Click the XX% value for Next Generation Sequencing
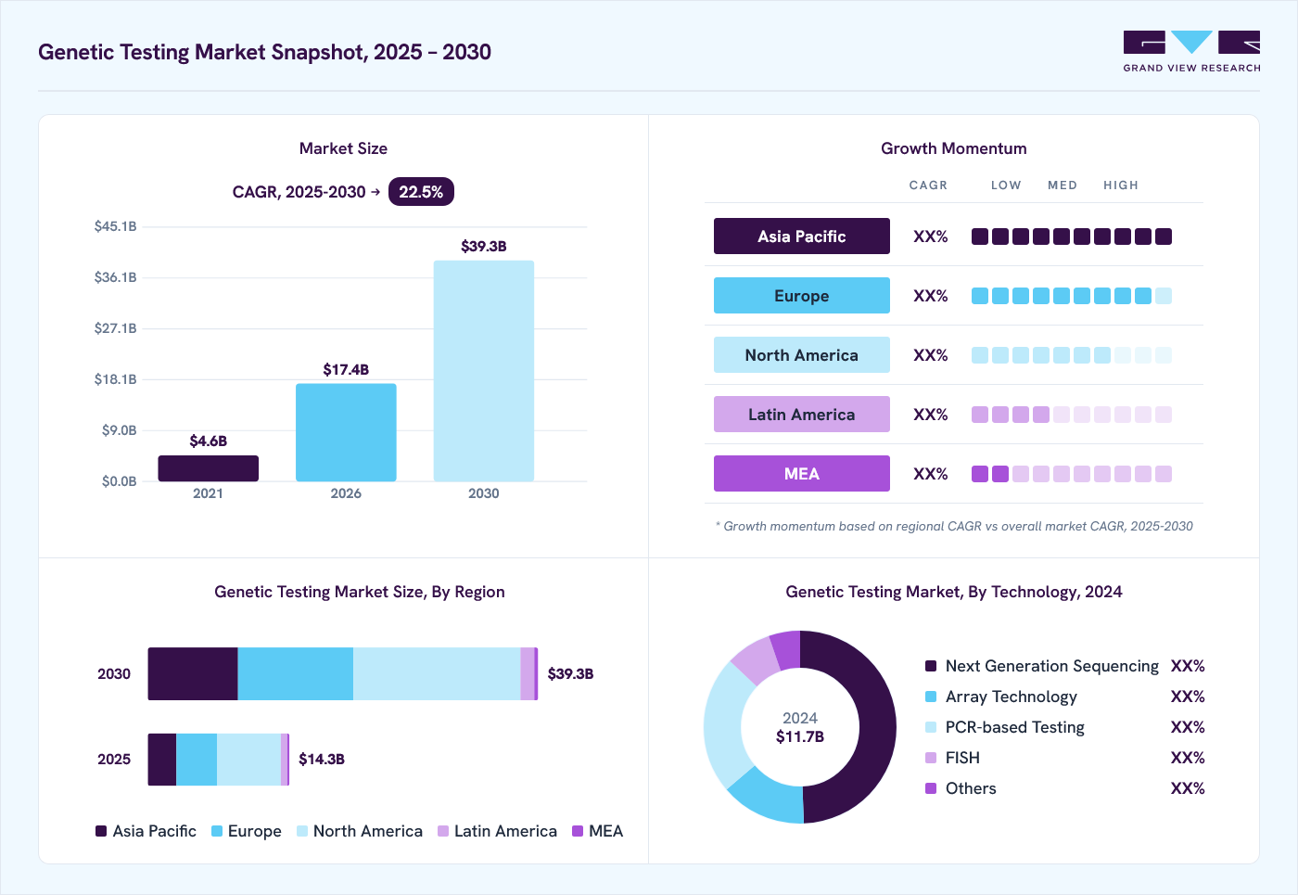The height and width of the screenshot is (895, 1298). coord(1188,666)
